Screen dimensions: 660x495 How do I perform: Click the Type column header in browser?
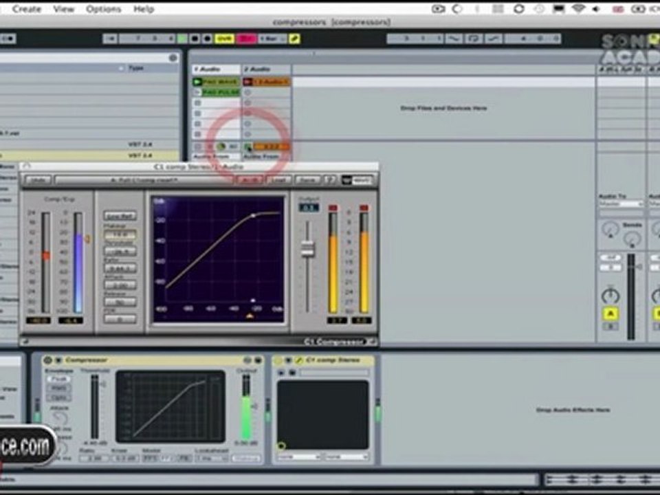coord(135,68)
